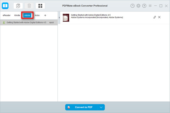Click the PDFMate book logo icon
The image size is (170, 113).
[5, 6]
